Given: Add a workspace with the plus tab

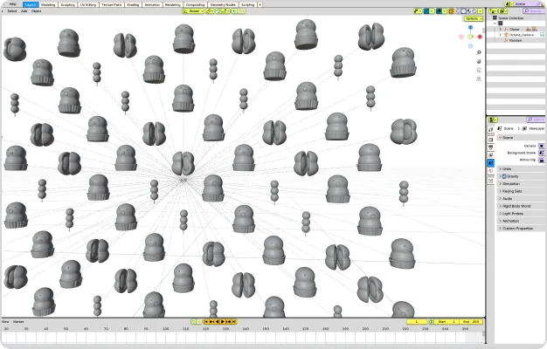Looking at the screenshot, I should coord(260,4).
